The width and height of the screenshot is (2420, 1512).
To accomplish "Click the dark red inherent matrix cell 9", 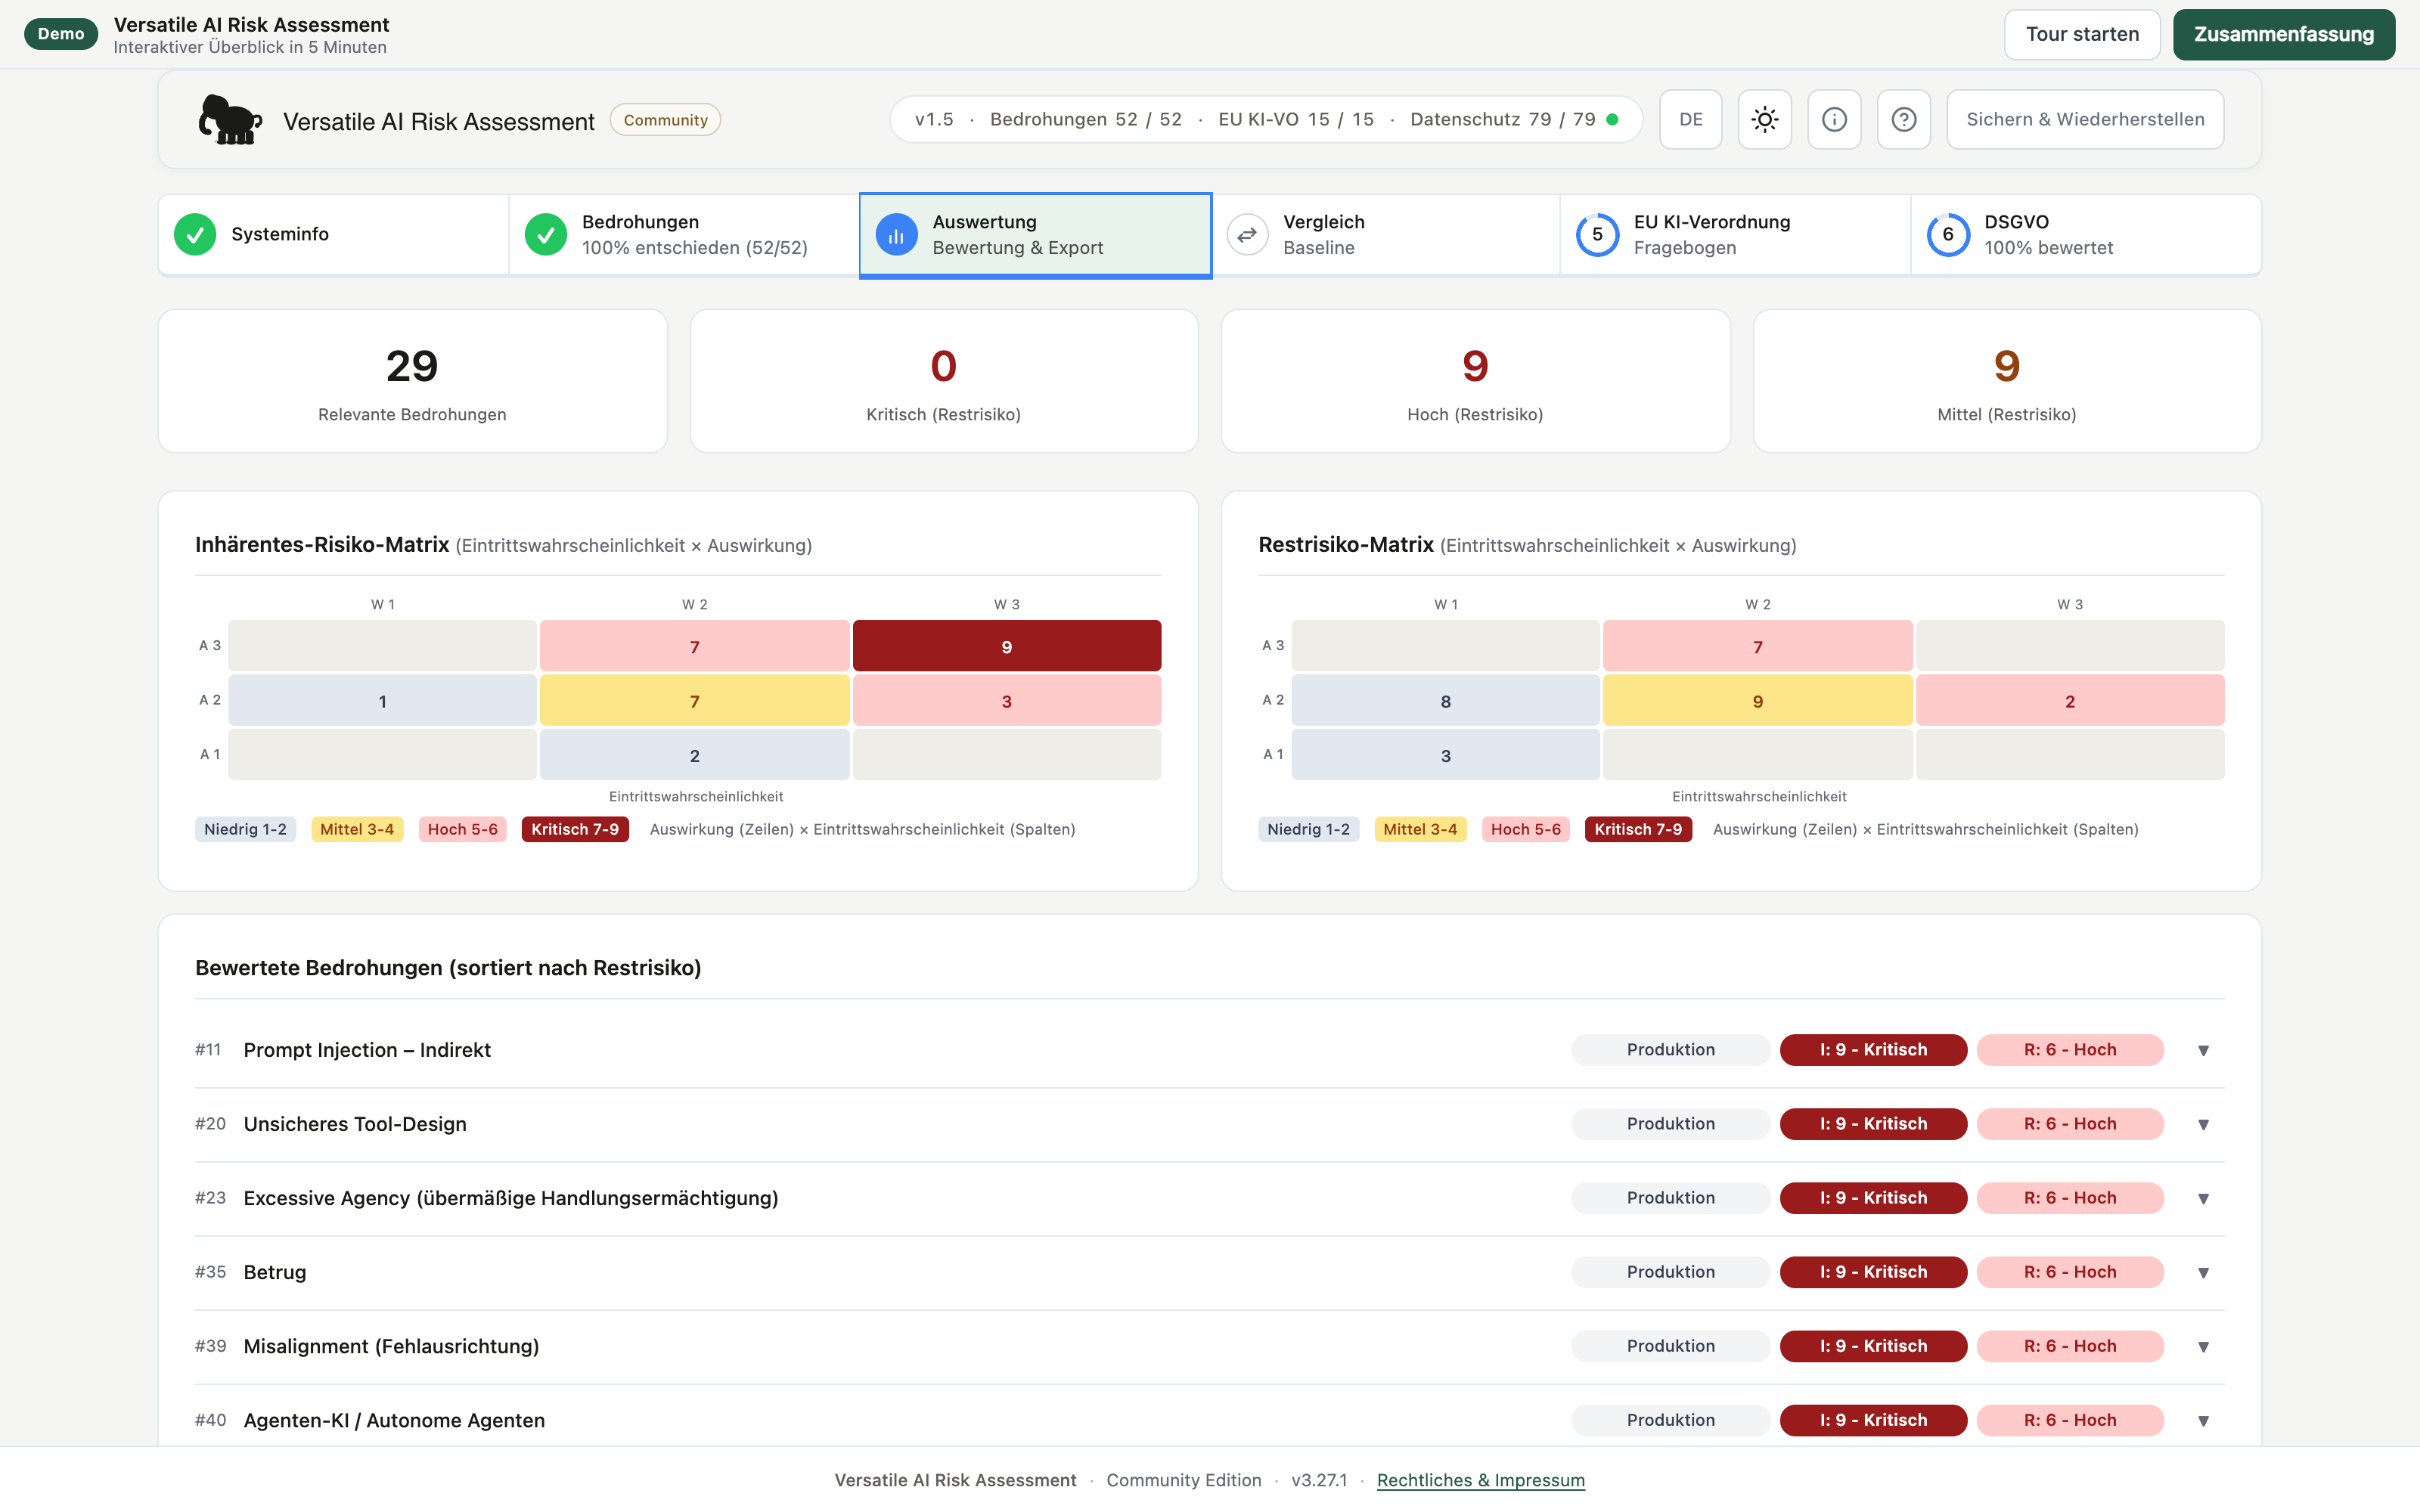I will click(1006, 646).
